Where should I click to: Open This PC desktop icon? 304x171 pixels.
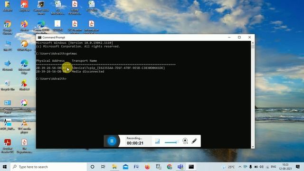(x=8, y=46)
